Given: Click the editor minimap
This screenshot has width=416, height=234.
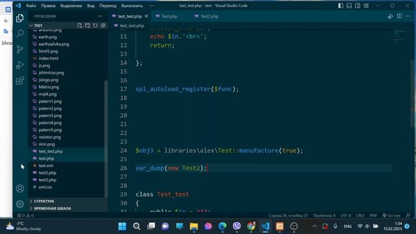Looking at the screenshot, I should click(400, 36).
